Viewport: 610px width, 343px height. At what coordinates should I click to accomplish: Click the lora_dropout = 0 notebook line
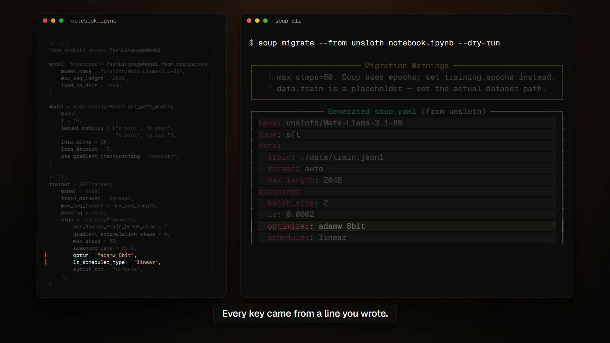(86, 149)
